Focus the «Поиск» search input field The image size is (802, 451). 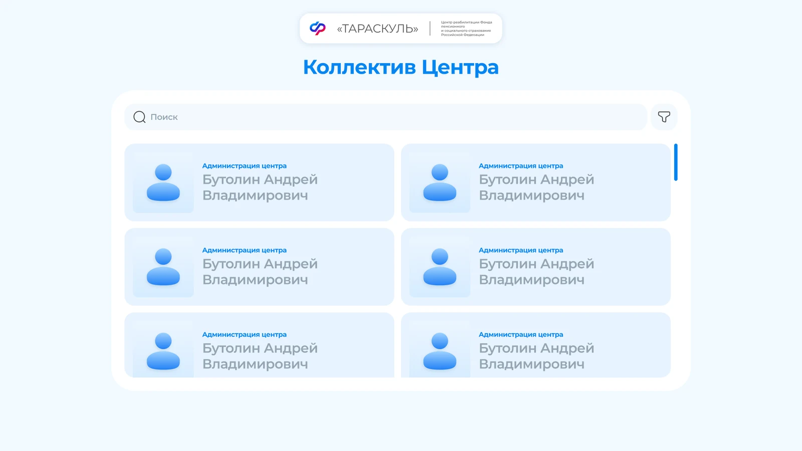tap(385, 117)
